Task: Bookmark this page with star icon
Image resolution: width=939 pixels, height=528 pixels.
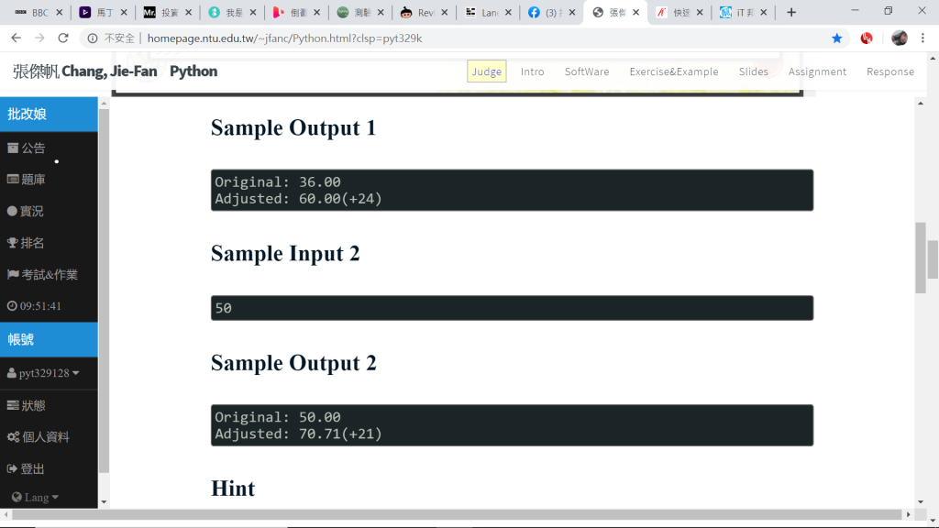Action: click(x=836, y=38)
